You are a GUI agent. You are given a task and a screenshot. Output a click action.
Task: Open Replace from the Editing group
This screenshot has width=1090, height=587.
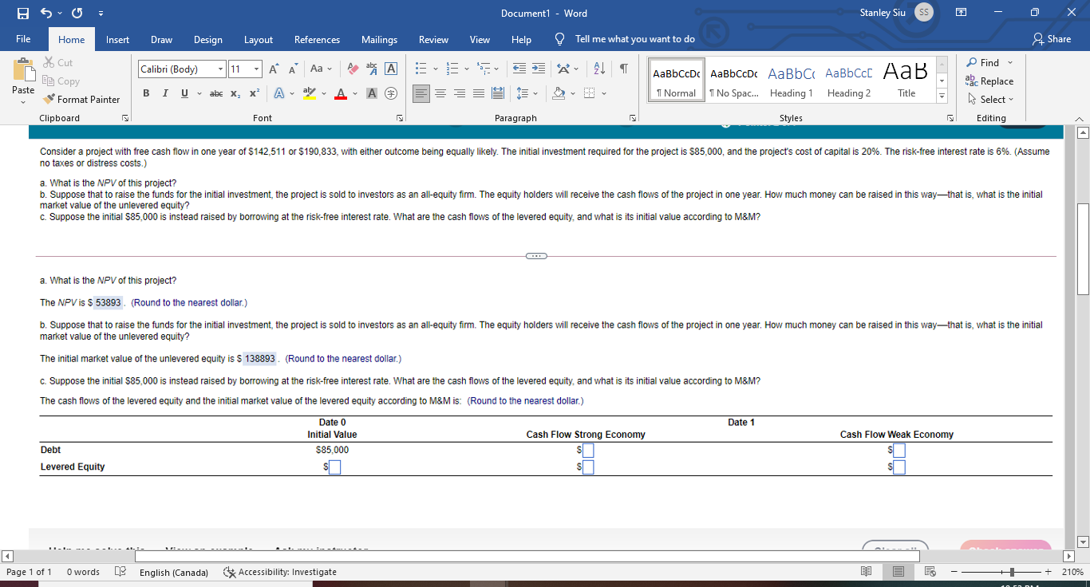990,81
